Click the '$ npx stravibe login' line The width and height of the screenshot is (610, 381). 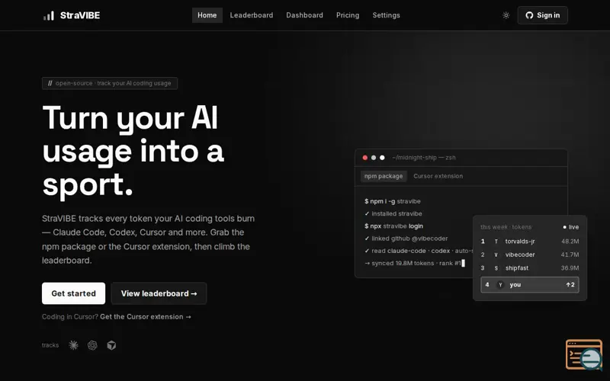[393, 226]
